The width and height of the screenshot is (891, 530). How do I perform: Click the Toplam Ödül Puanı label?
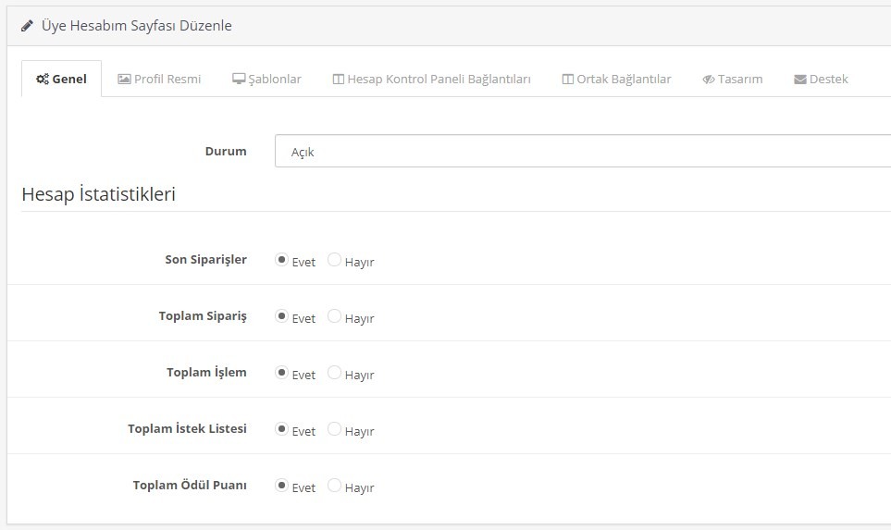(x=190, y=485)
